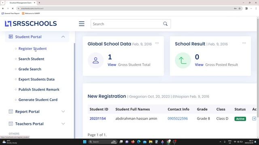Image resolution: width=259 pixels, height=145 pixels.
Task: Click student name abdirahman hassan amin
Action: tap(136, 118)
